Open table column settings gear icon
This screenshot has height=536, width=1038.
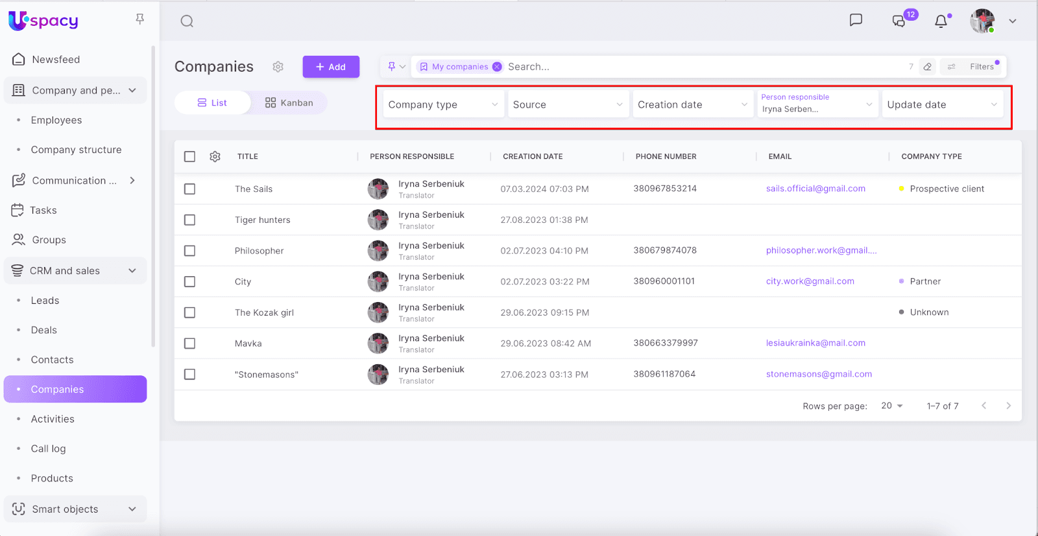[215, 156]
